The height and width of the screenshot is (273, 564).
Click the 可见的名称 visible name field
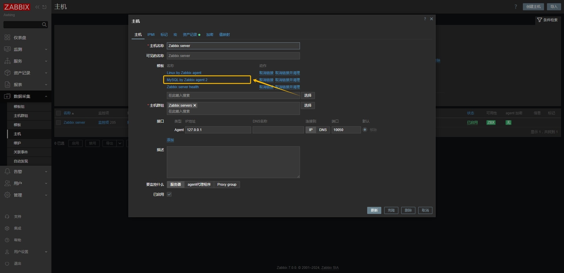pyautogui.click(x=233, y=56)
